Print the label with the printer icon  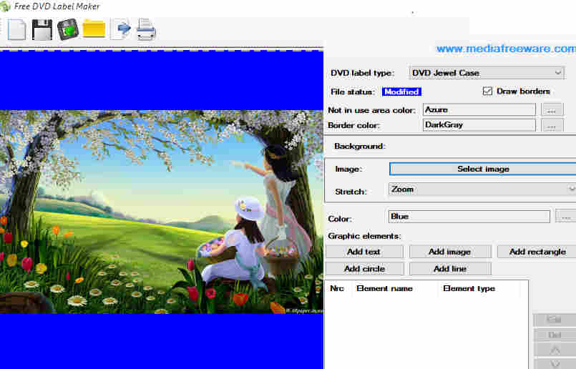pos(146,29)
